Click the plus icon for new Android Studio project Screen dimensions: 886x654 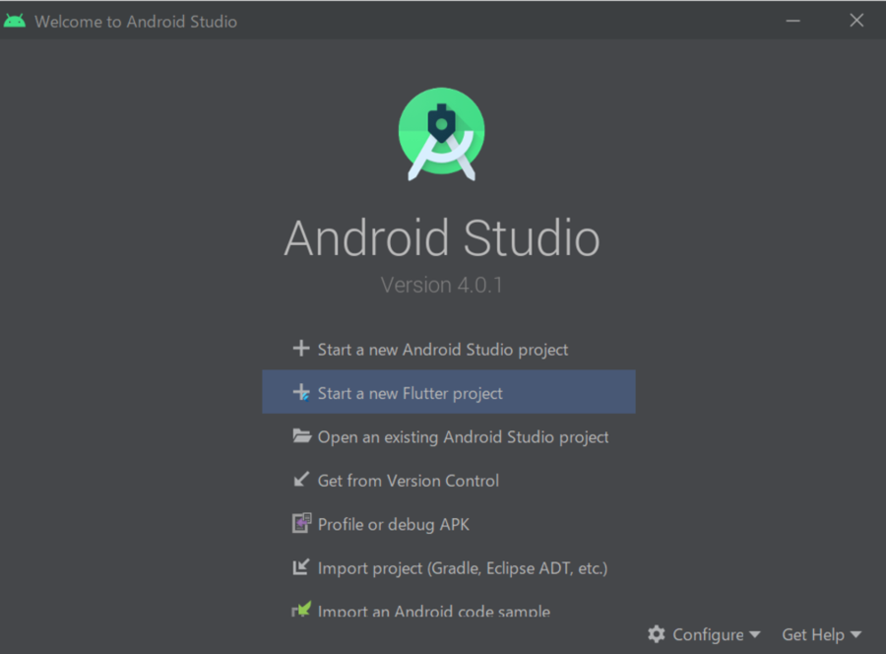click(x=301, y=349)
